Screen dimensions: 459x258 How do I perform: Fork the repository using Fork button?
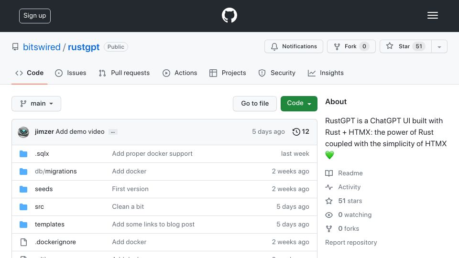tap(351, 46)
